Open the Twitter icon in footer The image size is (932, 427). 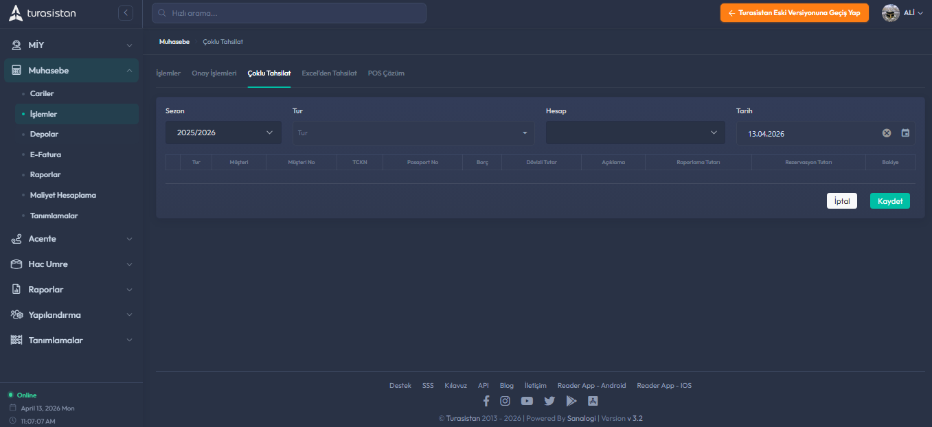click(x=549, y=401)
